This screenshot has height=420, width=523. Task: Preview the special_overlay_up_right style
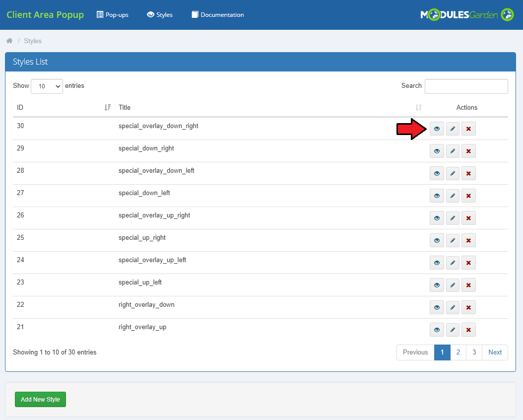[437, 218]
